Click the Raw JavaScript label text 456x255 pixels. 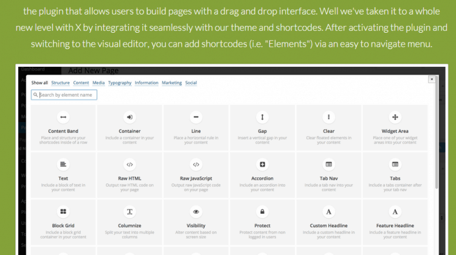tap(196, 178)
